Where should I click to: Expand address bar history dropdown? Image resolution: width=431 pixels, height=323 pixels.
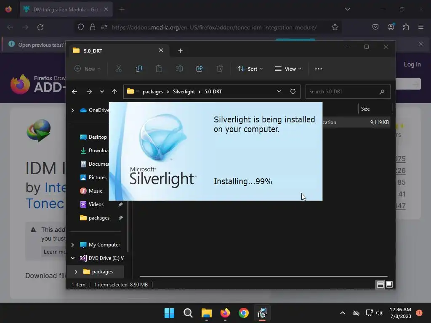tap(279, 91)
